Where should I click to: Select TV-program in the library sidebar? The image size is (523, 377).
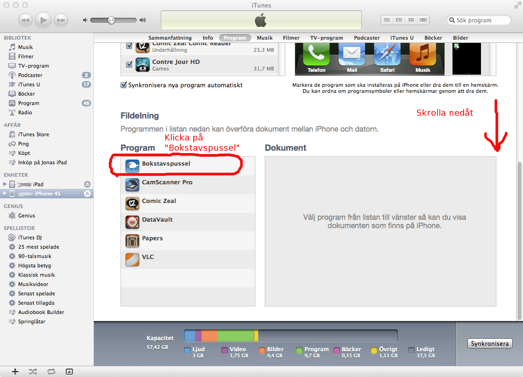[47, 66]
